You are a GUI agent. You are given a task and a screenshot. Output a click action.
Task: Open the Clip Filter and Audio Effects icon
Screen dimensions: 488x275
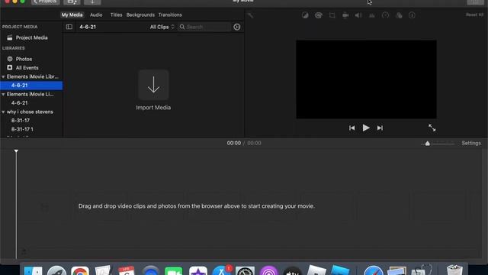[399, 15]
